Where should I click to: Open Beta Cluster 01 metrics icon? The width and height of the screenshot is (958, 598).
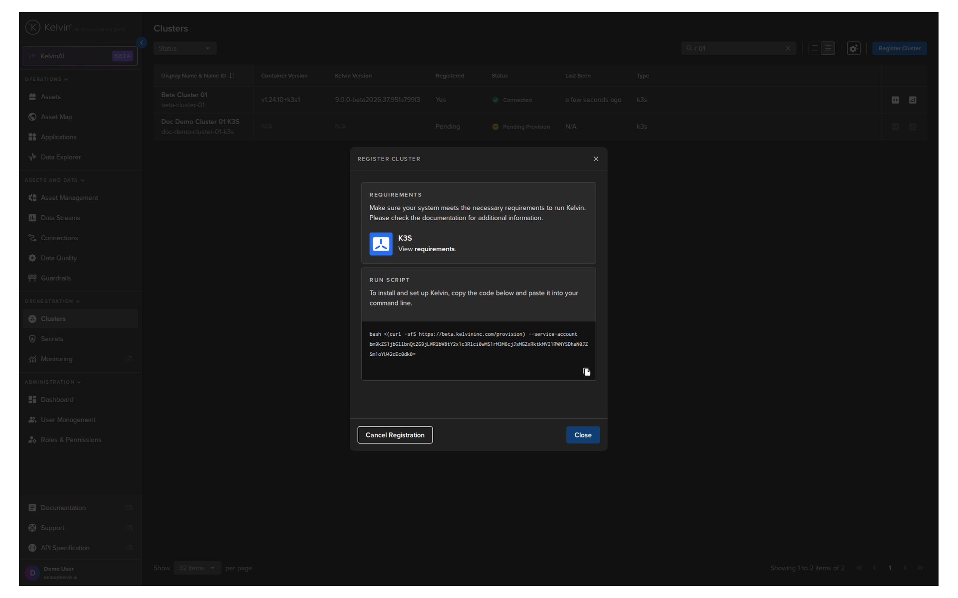click(913, 100)
